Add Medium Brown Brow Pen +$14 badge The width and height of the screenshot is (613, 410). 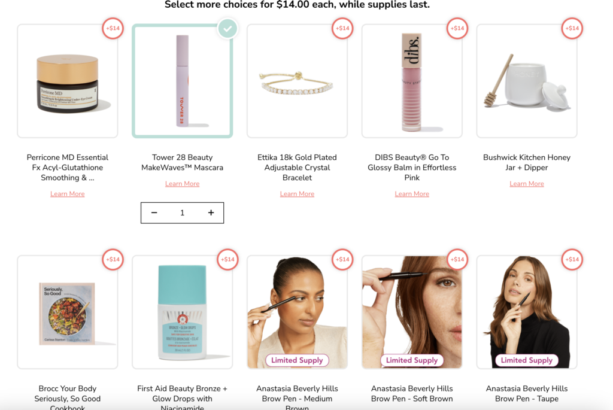tap(342, 260)
